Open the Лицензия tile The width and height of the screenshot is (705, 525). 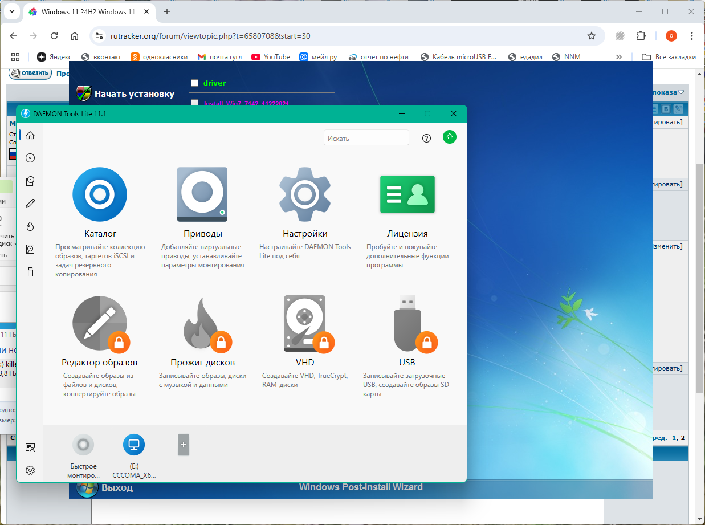[407, 194]
